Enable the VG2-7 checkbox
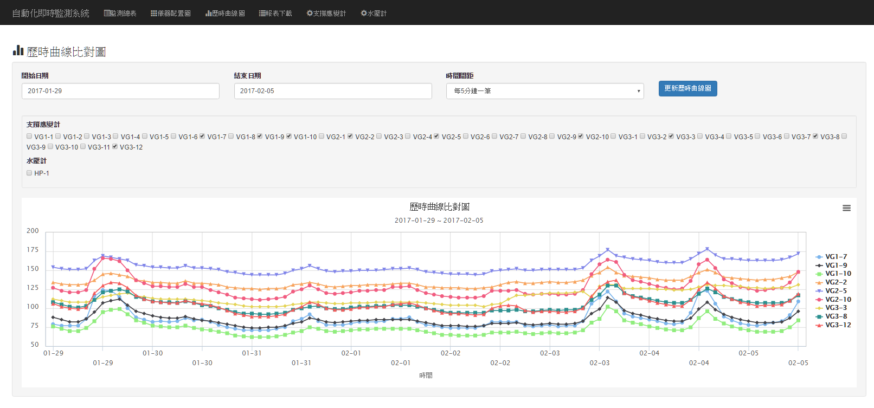874x408 pixels. click(x=494, y=137)
